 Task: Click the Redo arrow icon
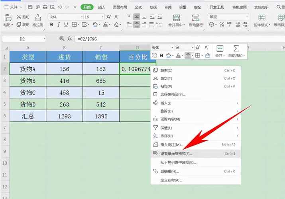(x=67, y=7)
